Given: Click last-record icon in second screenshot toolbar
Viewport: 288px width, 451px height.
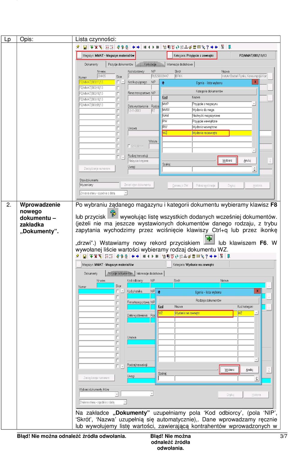Looking at the screenshot, I should [157, 256].
